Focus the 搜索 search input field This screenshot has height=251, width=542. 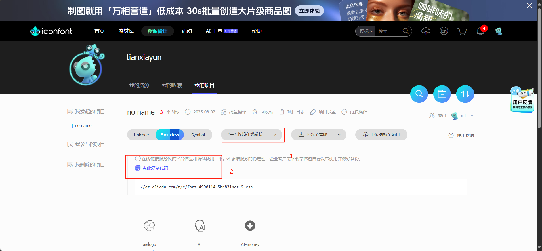pyautogui.click(x=388, y=31)
